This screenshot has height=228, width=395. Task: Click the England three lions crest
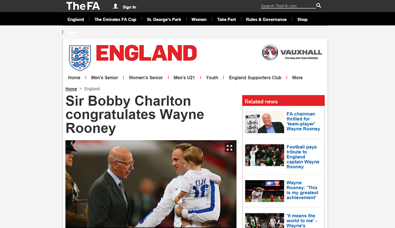pyautogui.click(x=80, y=58)
